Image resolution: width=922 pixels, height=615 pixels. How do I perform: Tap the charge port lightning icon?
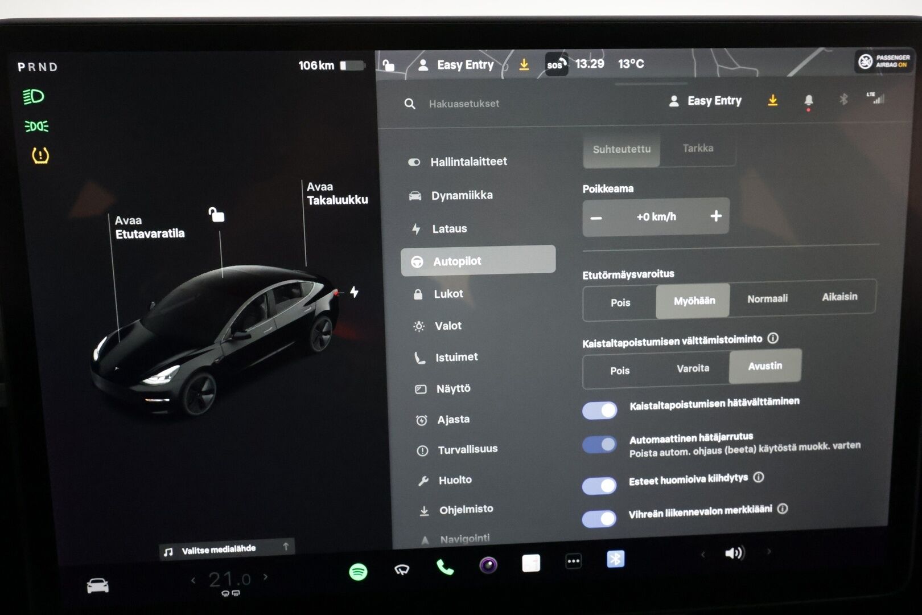coord(354,292)
